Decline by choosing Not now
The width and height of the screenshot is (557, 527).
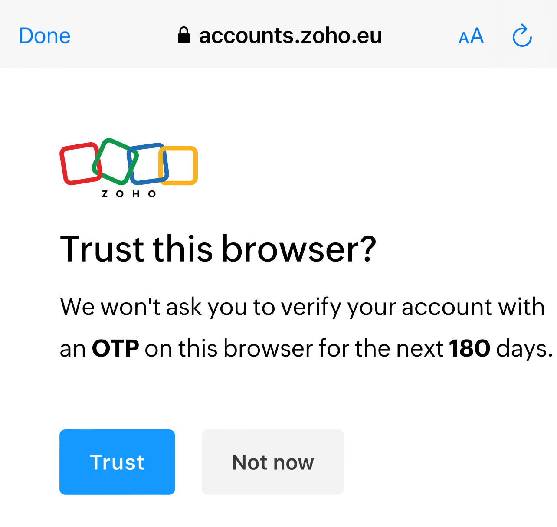coord(273,462)
